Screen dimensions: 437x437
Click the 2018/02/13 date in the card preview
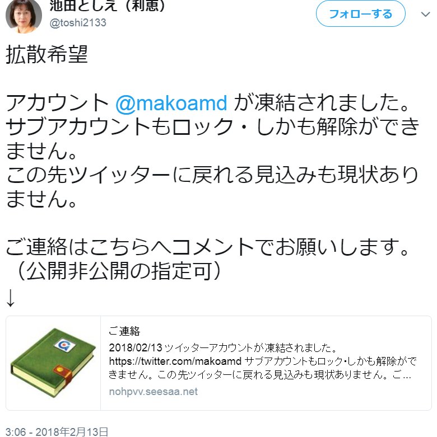[136, 348]
